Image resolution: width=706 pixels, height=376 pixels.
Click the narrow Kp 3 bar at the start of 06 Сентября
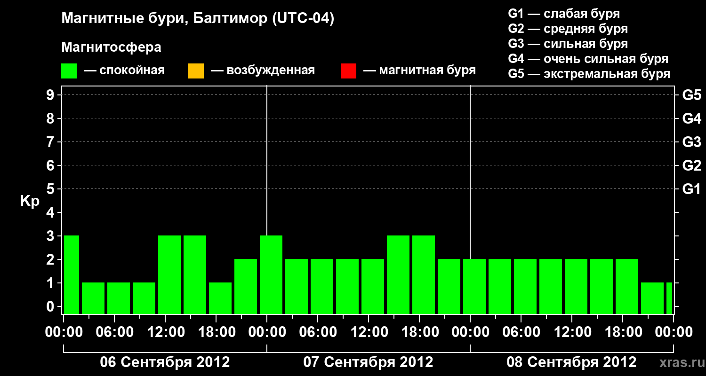[x=72, y=274]
